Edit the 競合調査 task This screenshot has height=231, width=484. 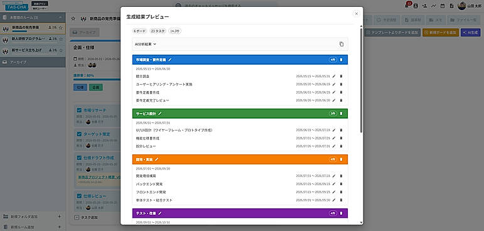tap(334, 76)
